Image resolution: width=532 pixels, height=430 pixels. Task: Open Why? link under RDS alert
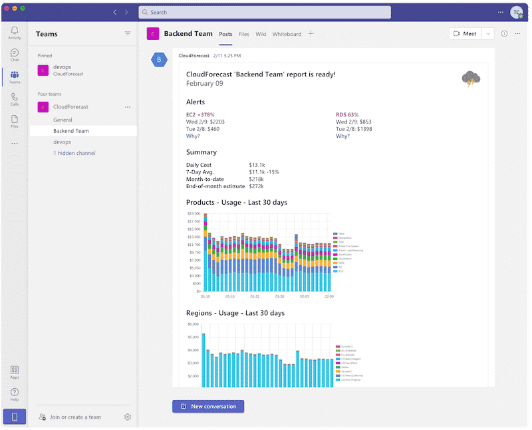(x=342, y=136)
